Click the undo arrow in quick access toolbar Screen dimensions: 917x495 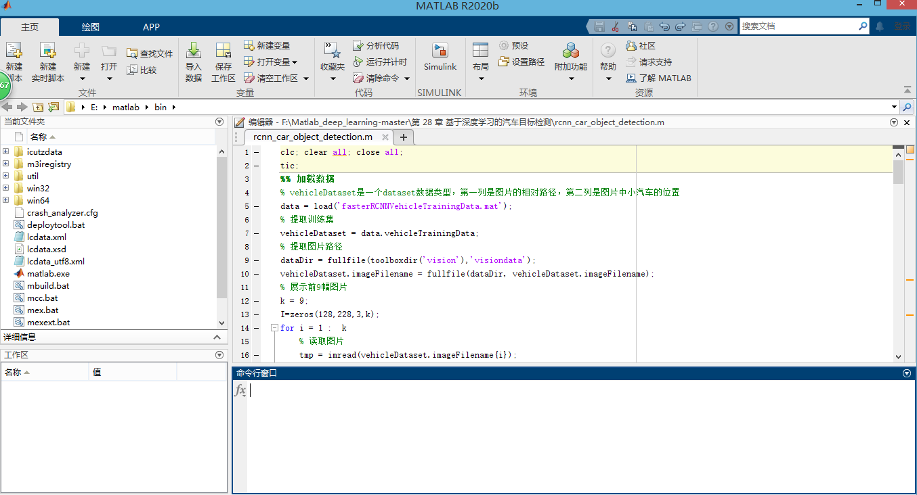coord(664,26)
